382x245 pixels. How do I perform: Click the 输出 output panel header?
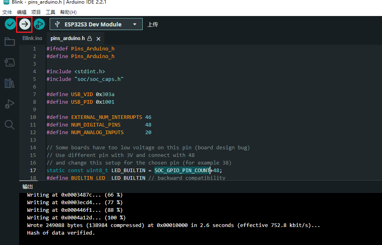pyautogui.click(x=28, y=187)
